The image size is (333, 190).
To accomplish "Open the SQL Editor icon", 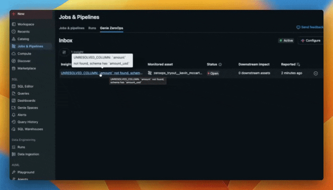I will click(14, 86).
